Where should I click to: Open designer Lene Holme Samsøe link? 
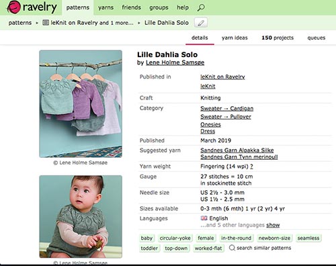click(175, 62)
